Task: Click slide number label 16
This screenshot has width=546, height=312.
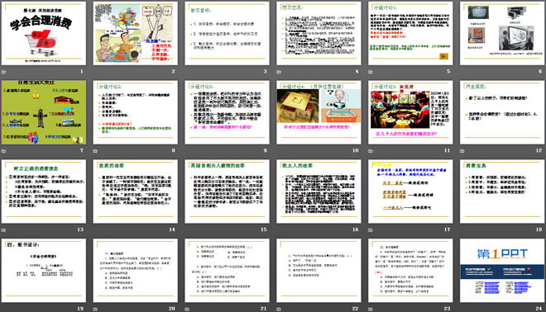Action: coord(355,229)
